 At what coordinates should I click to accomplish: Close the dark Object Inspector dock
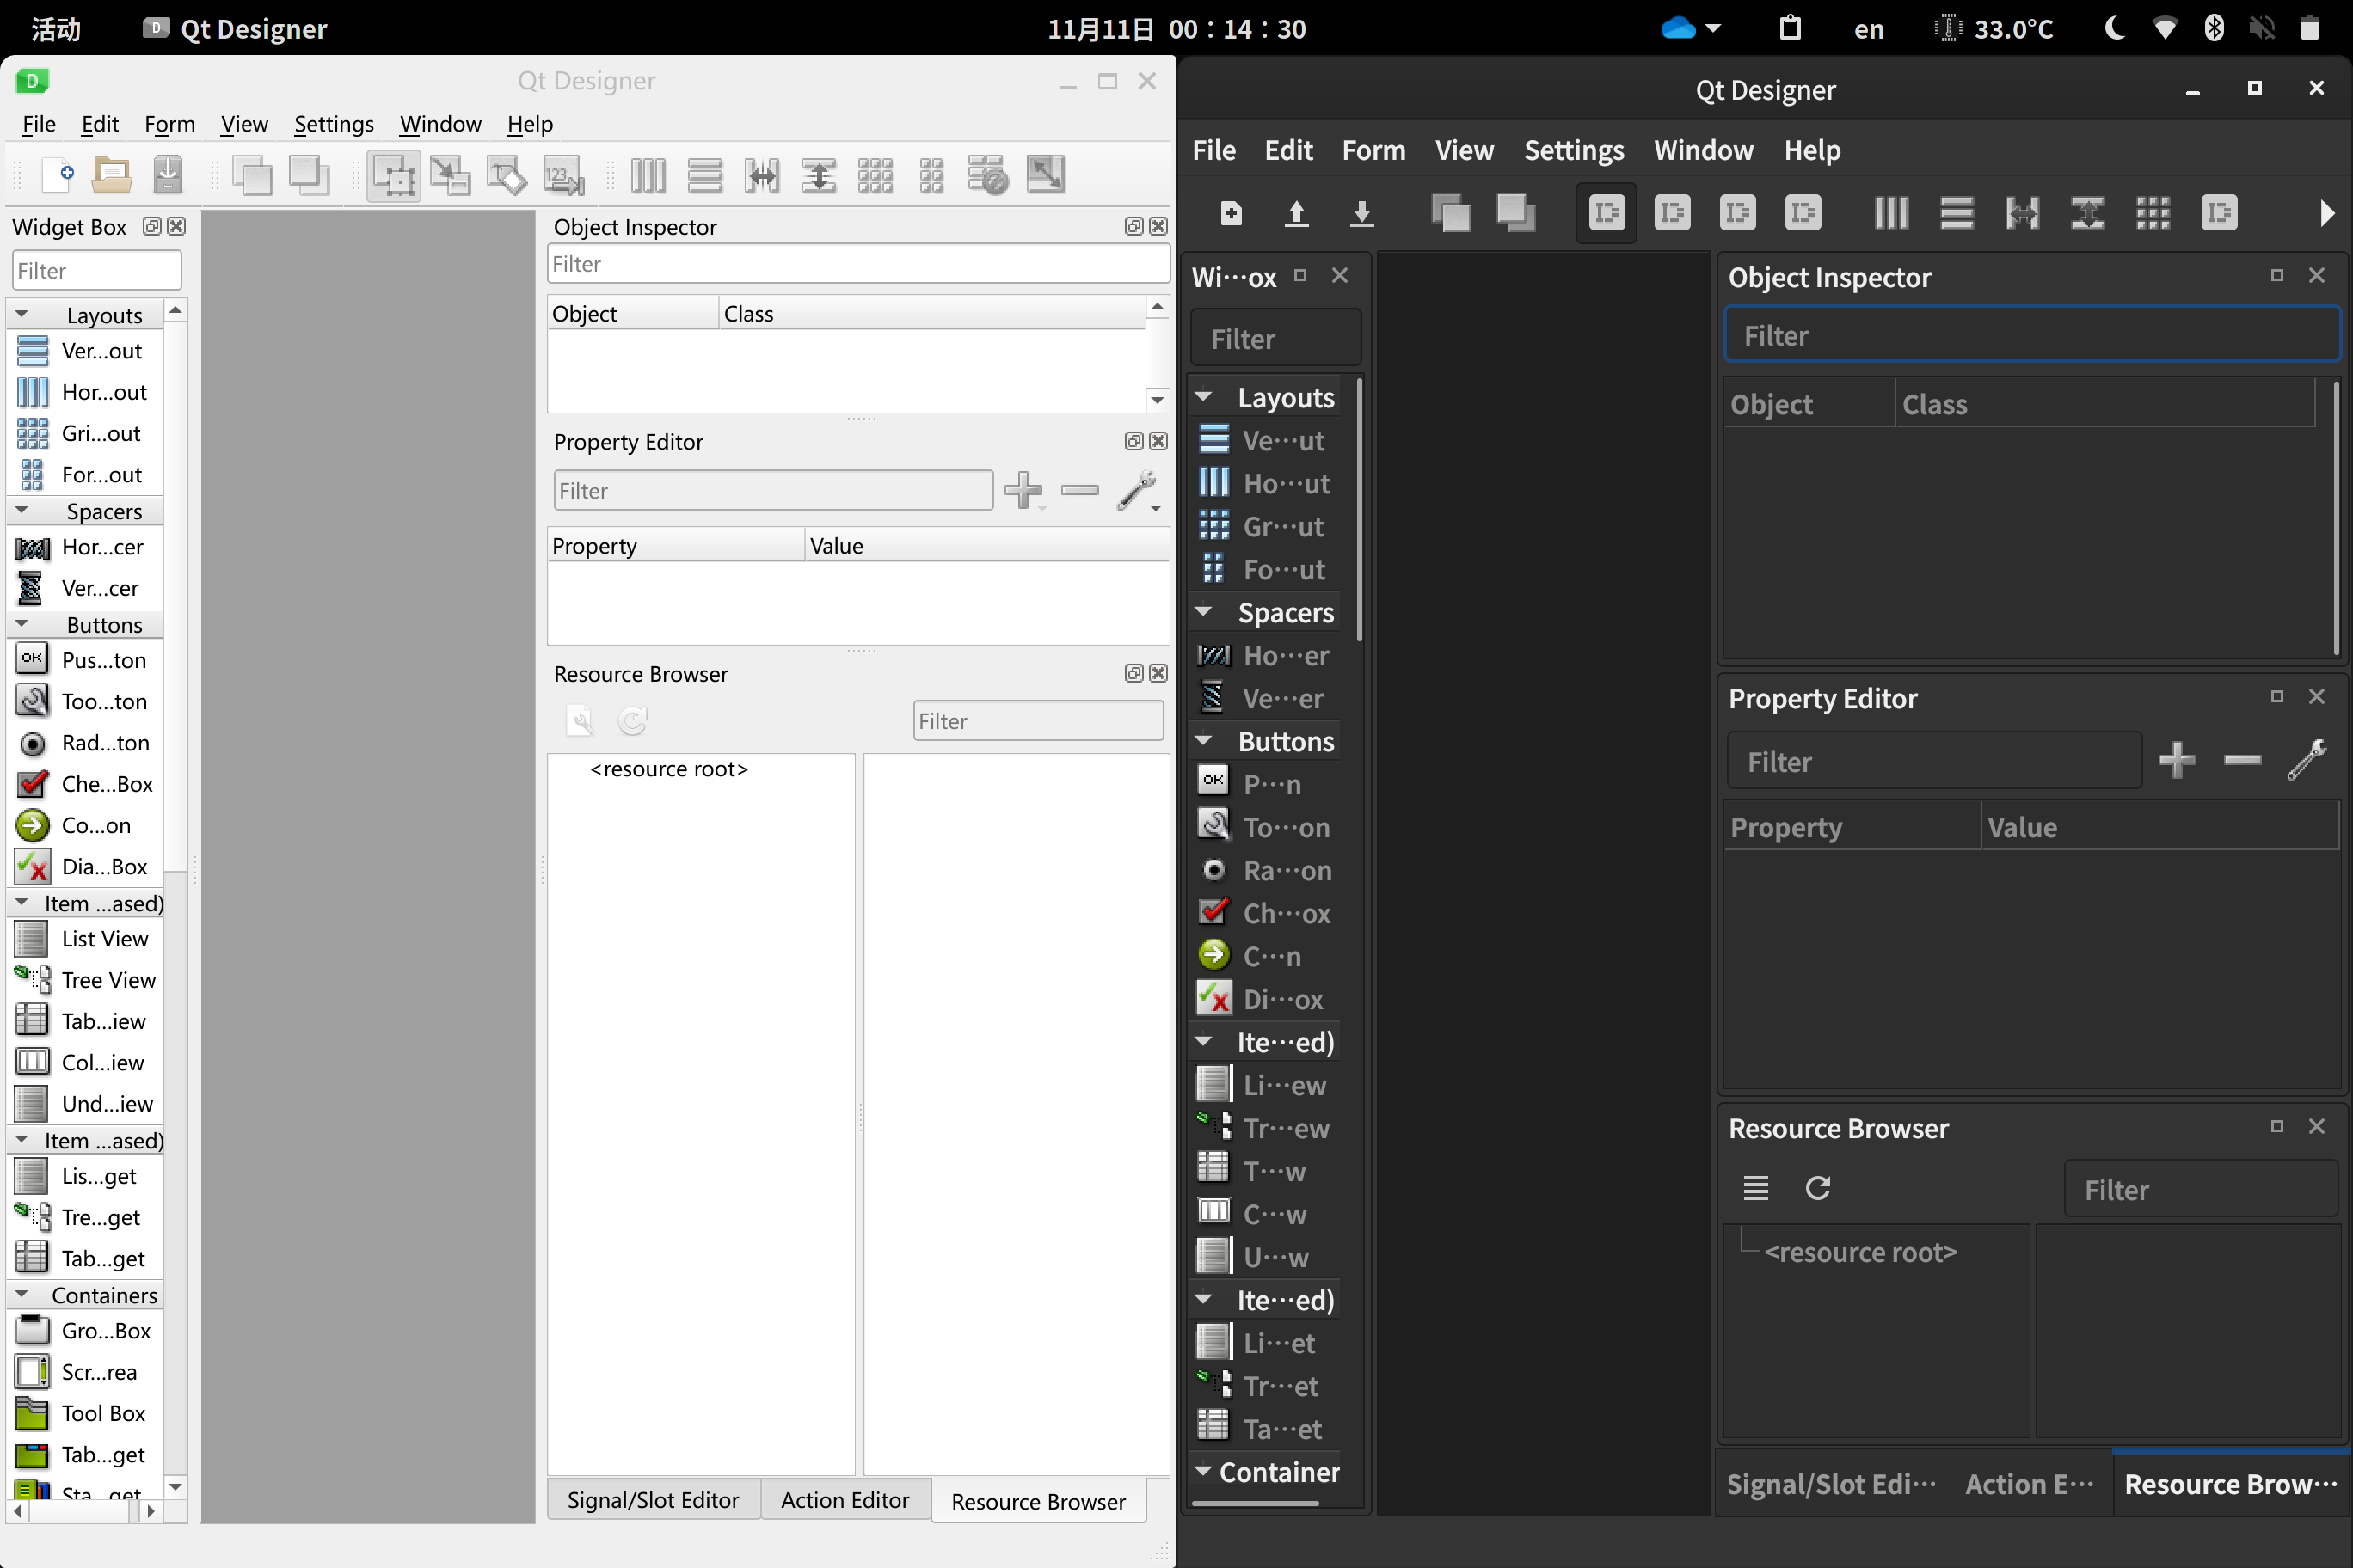click(x=2317, y=275)
